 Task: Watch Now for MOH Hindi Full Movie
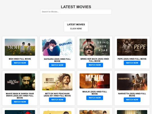point(20,63)
